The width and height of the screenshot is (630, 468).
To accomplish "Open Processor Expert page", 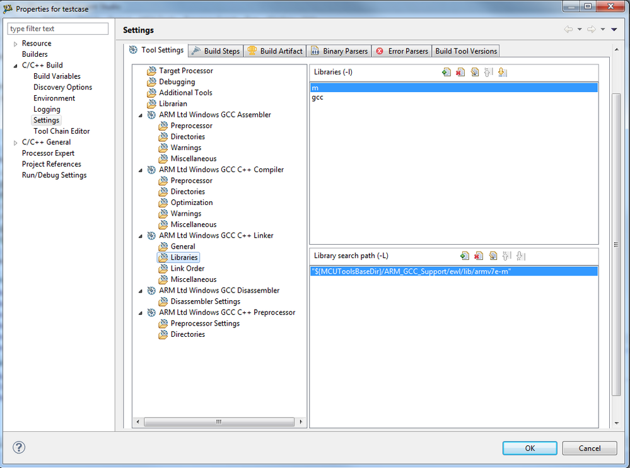I will (48, 153).
